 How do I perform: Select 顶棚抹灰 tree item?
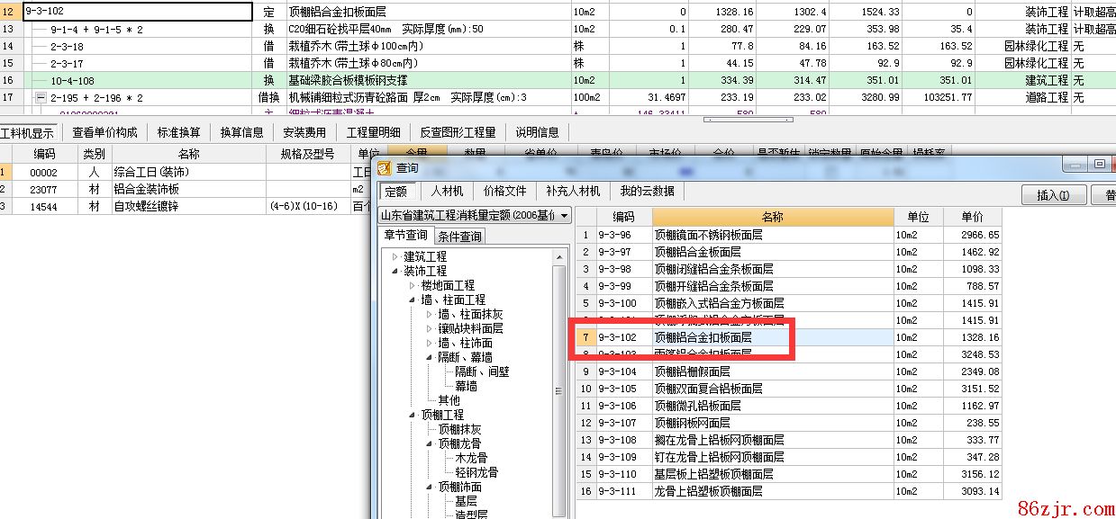click(x=459, y=429)
